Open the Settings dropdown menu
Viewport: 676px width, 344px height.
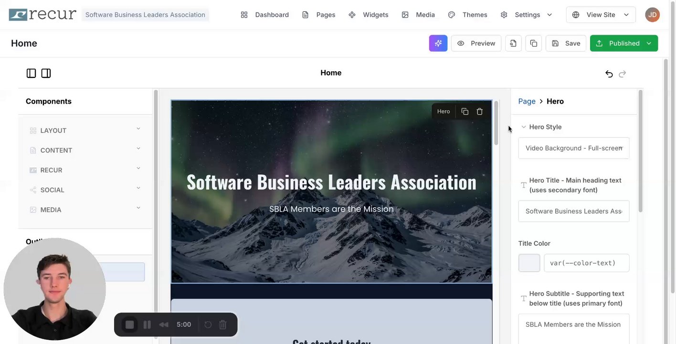(x=527, y=15)
